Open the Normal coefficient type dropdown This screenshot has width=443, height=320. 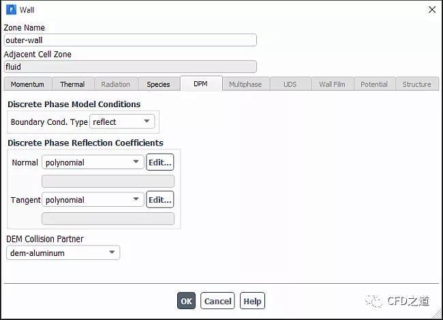click(93, 162)
